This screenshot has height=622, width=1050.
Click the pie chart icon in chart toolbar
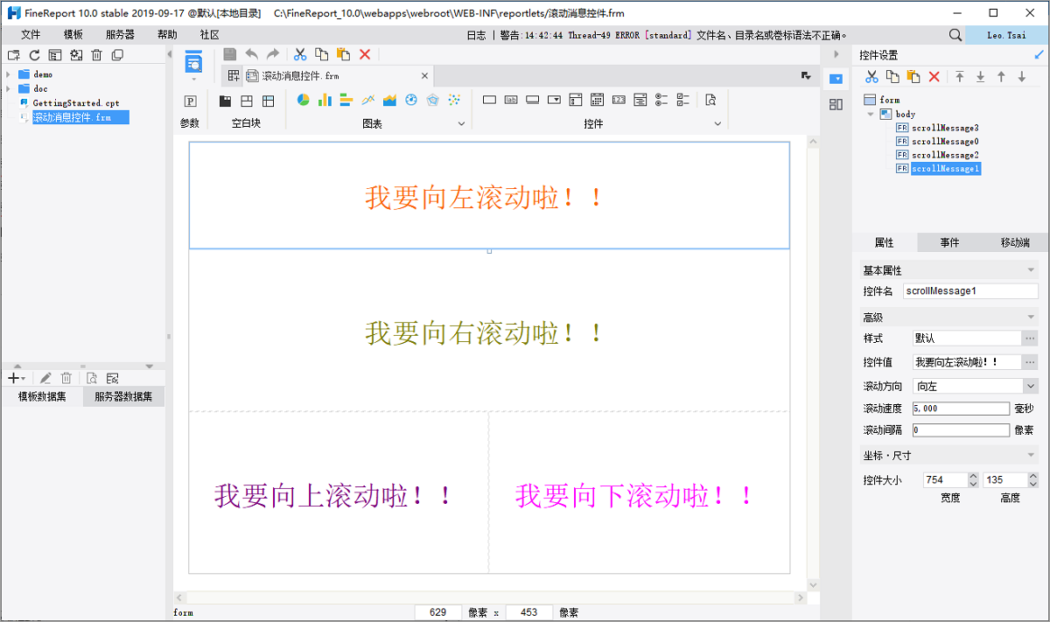tap(304, 100)
